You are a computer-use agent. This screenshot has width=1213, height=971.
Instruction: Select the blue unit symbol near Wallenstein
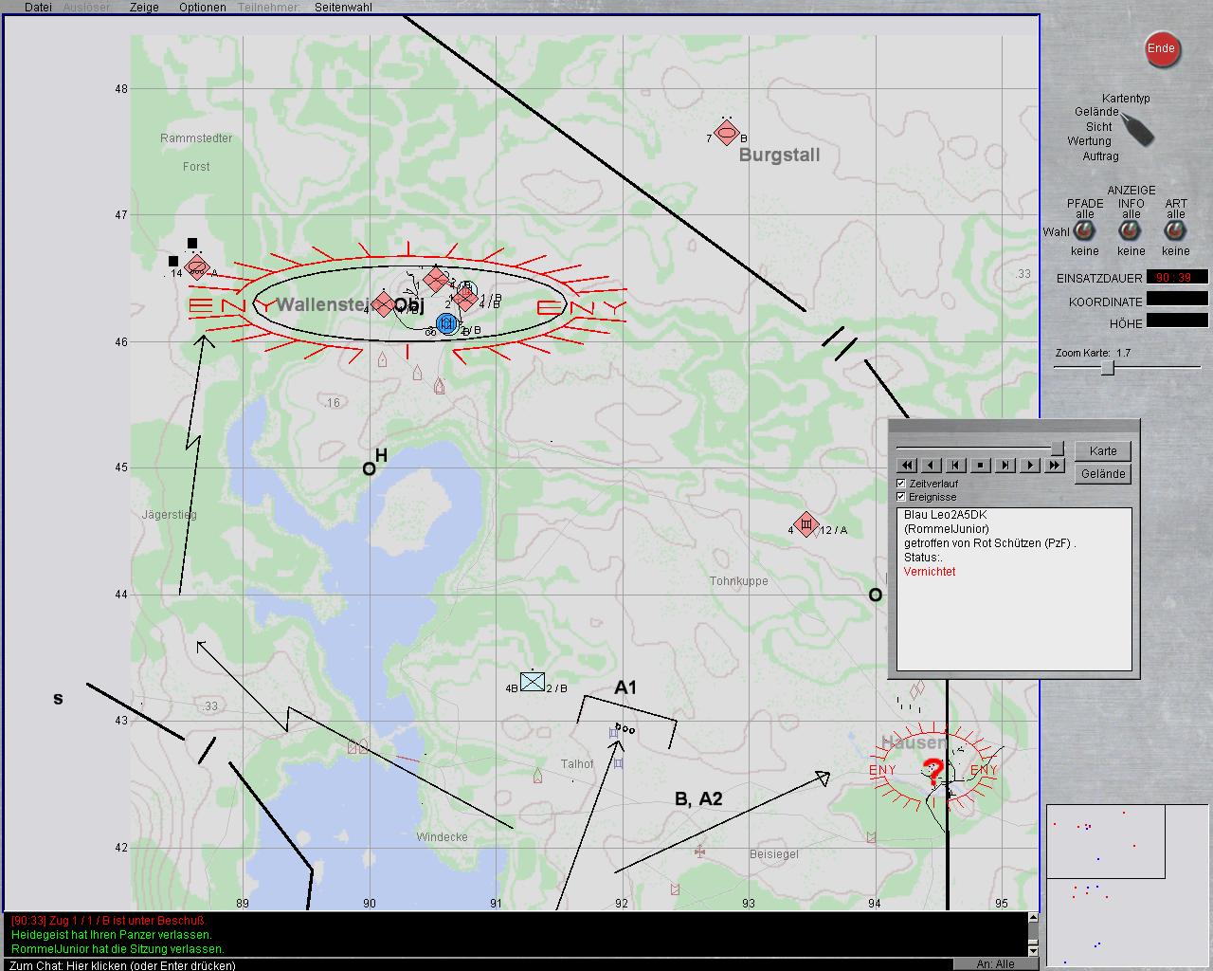pyautogui.click(x=447, y=324)
